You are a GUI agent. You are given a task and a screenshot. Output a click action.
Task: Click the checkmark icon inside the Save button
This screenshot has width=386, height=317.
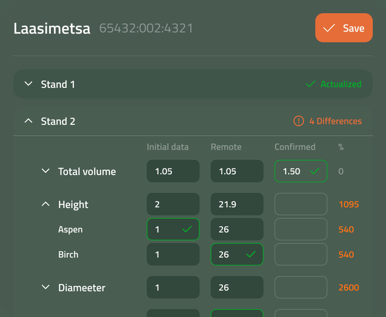(x=328, y=28)
